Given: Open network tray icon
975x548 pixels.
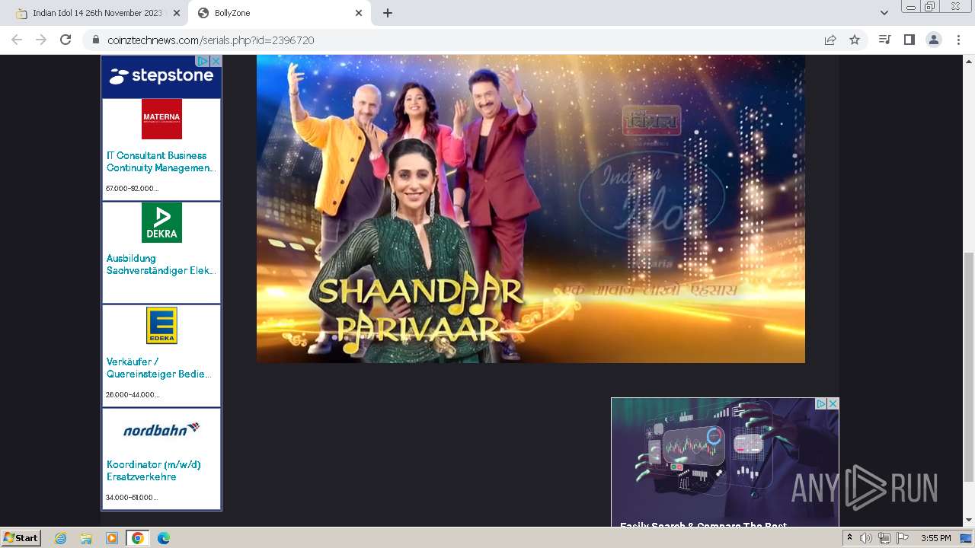Looking at the screenshot, I should [884, 538].
